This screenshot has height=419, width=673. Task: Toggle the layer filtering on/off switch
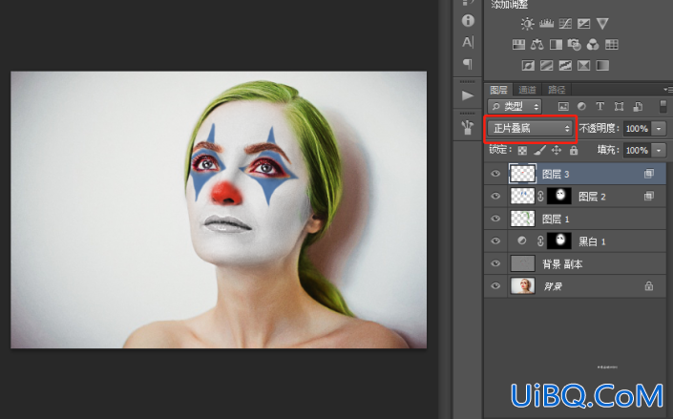coord(663,107)
